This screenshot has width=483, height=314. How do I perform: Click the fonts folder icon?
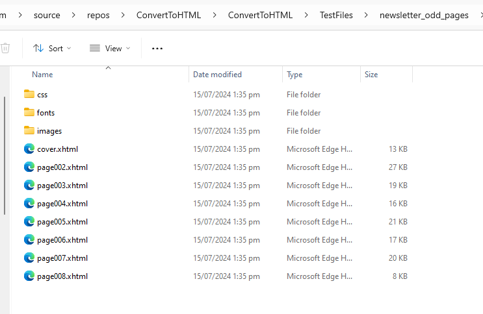point(29,112)
